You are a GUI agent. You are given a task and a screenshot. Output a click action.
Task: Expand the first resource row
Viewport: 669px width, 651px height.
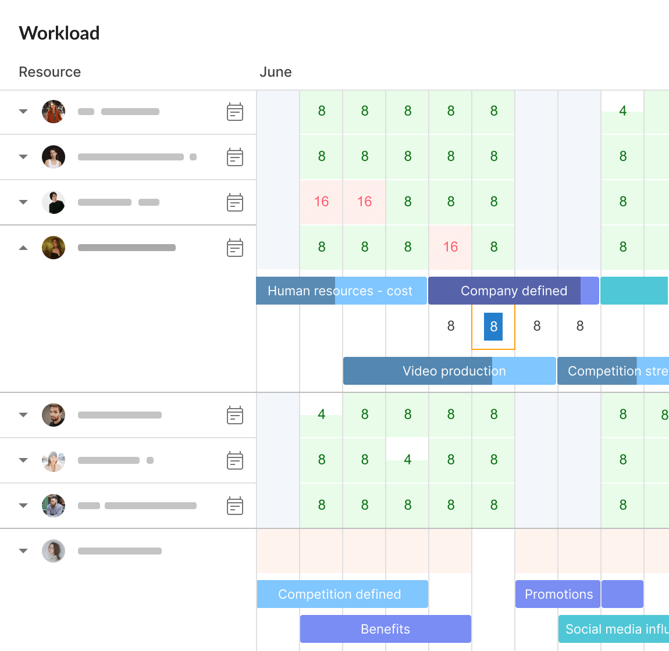click(23, 112)
